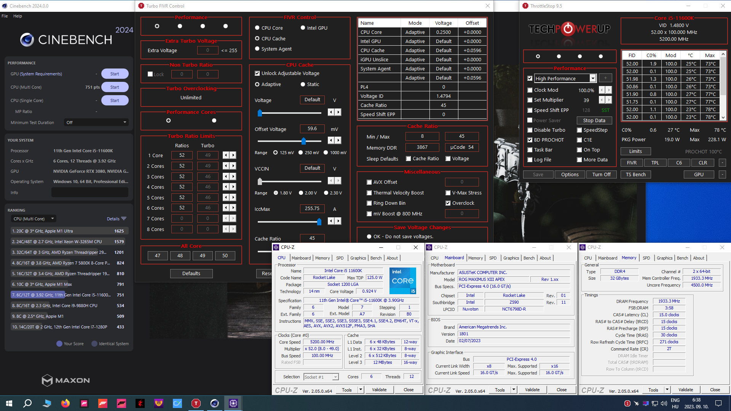731x411 pixels.
Task: Click the CPU Cache voltage slider handle
Action: click(x=260, y=113)
